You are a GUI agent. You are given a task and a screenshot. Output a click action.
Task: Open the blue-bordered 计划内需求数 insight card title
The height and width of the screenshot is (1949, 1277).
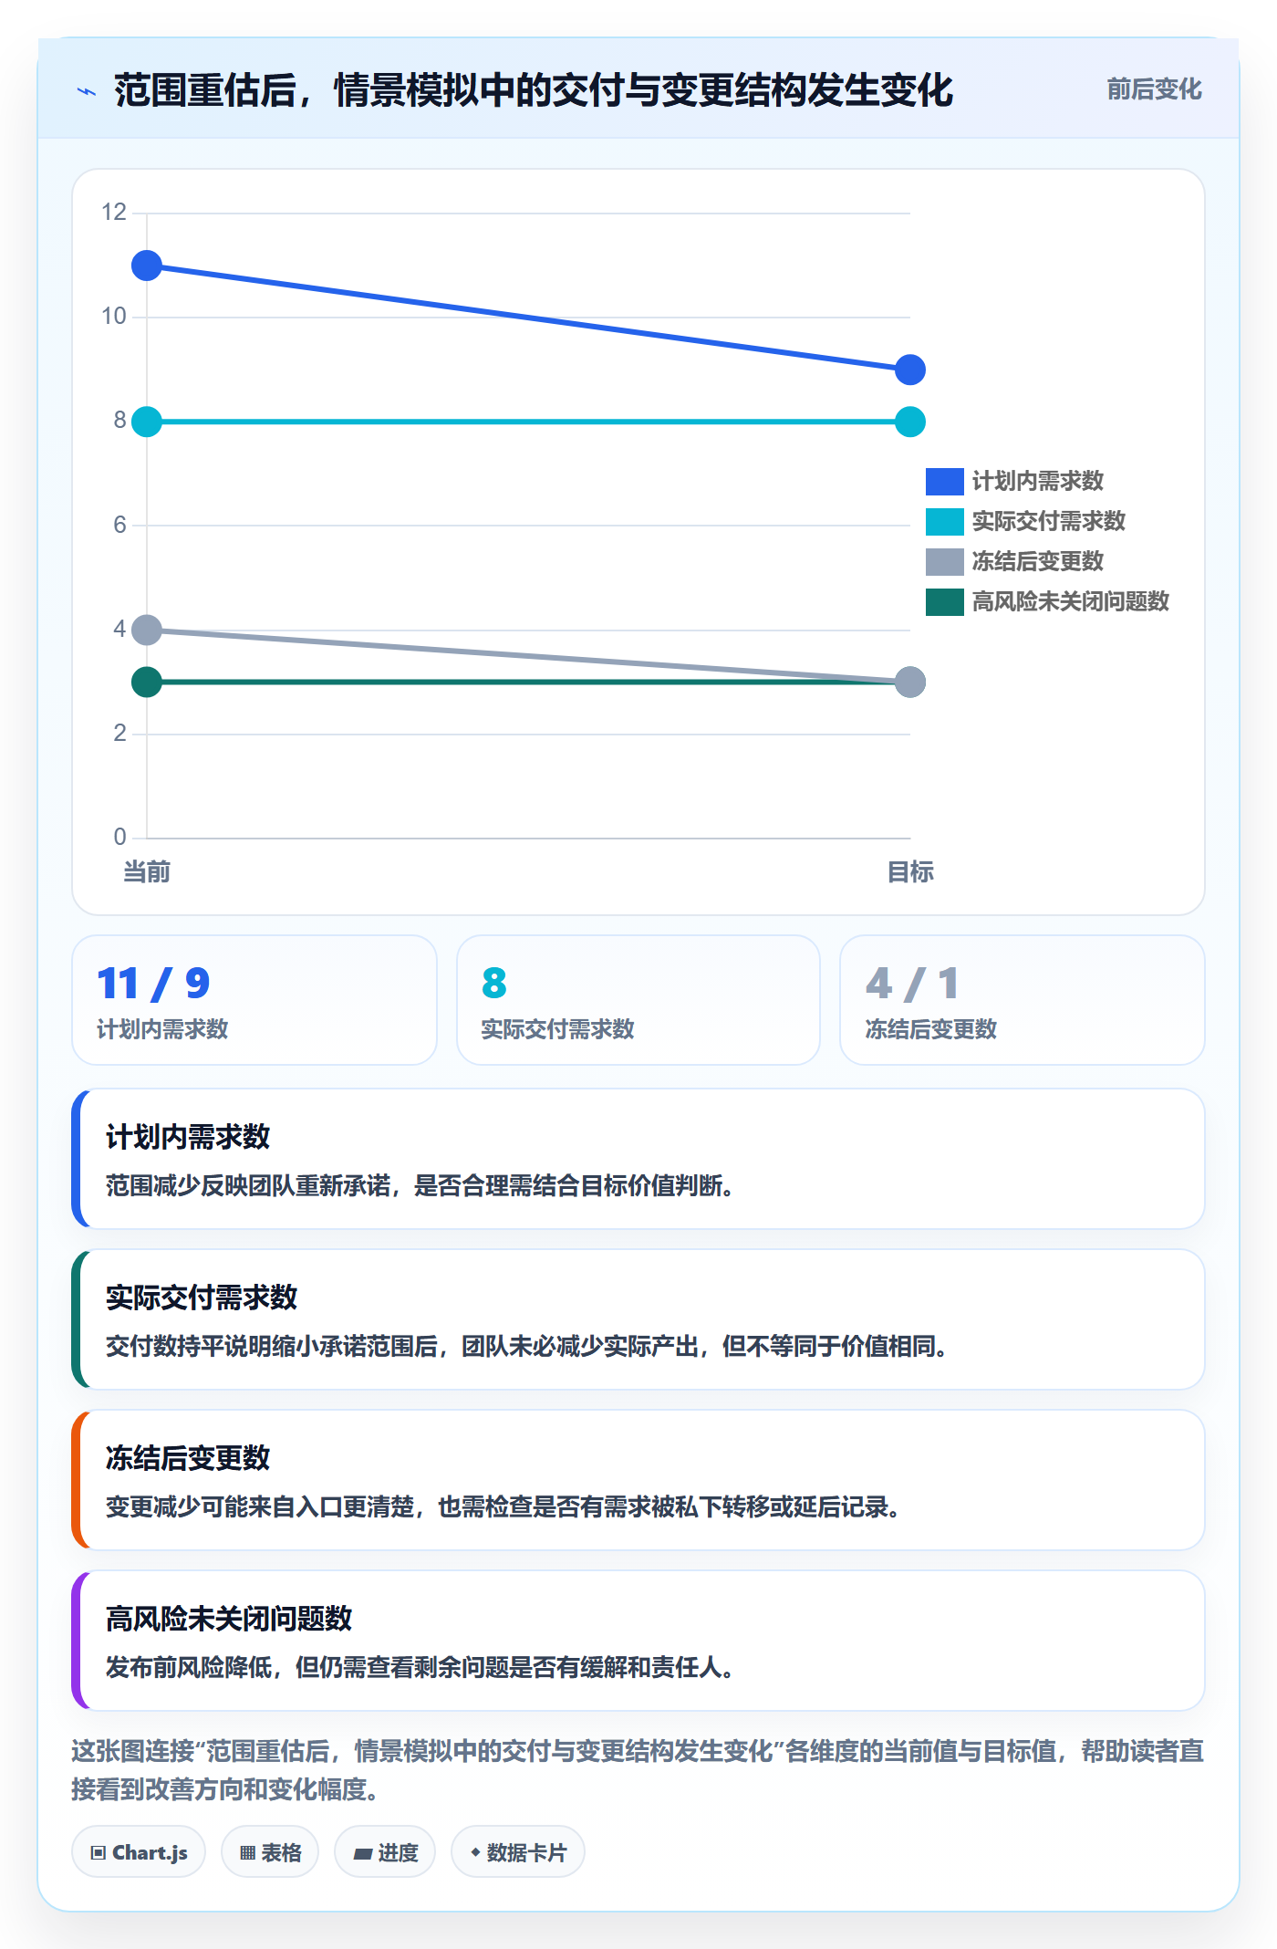click(188, 1137)
